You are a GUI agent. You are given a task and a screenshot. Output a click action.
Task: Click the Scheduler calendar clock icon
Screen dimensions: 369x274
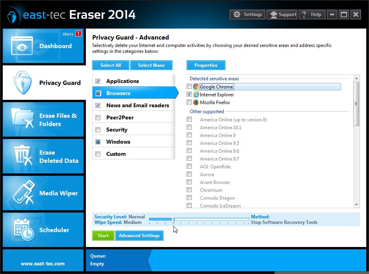pyautogui.click(x=24, y=230)
